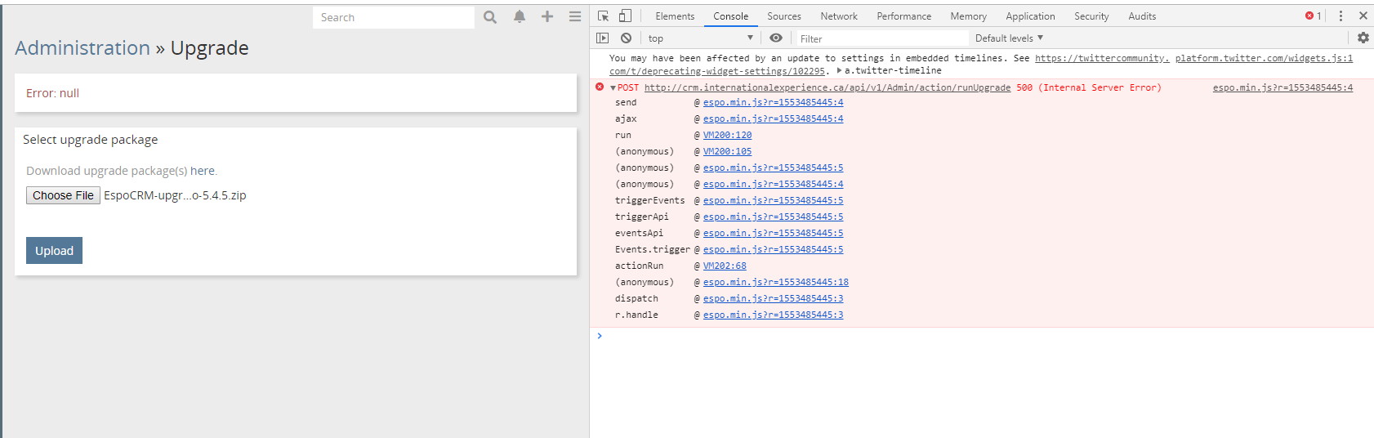
Task: Open the Performance tab
Action: (x=904, y=16)
